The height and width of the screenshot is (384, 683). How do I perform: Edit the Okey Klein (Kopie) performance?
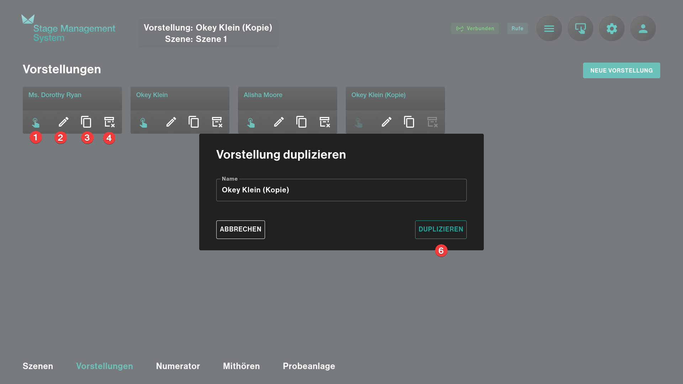point(386,122)
